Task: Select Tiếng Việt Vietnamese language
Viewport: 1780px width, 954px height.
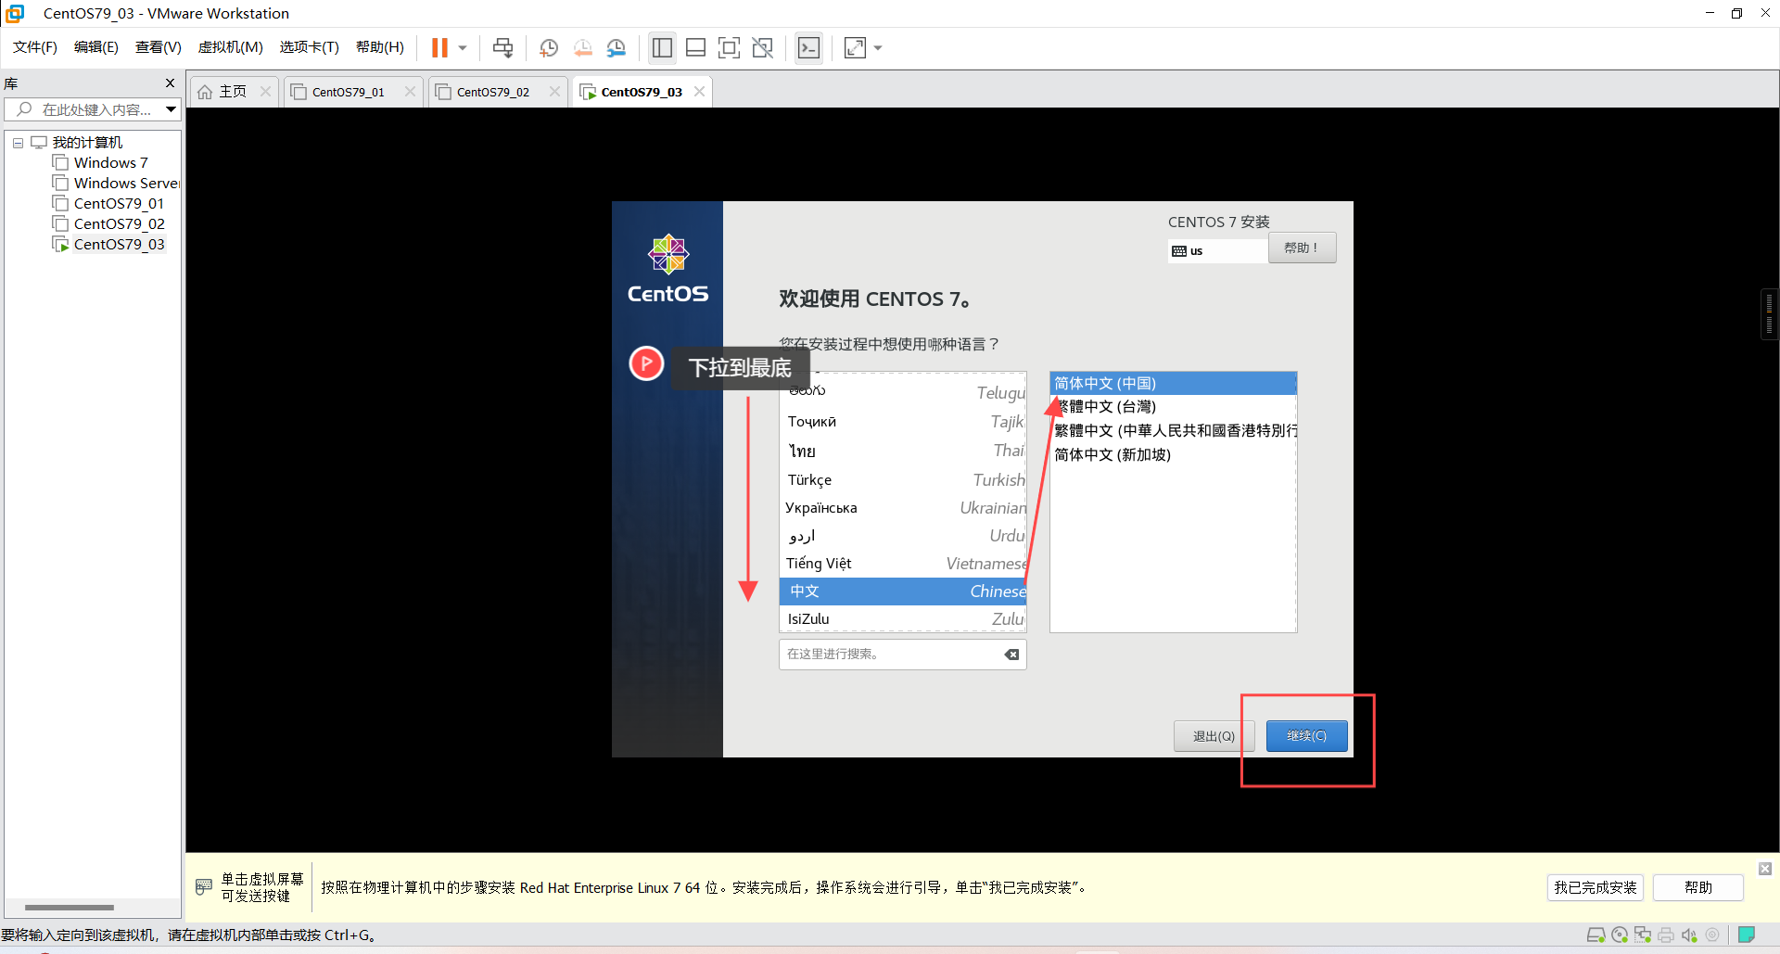Action: (x=903, y=564)
